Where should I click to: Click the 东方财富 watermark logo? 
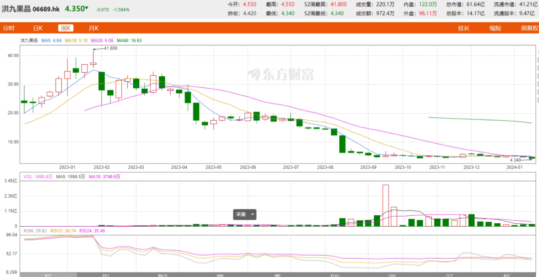point(281,75)
